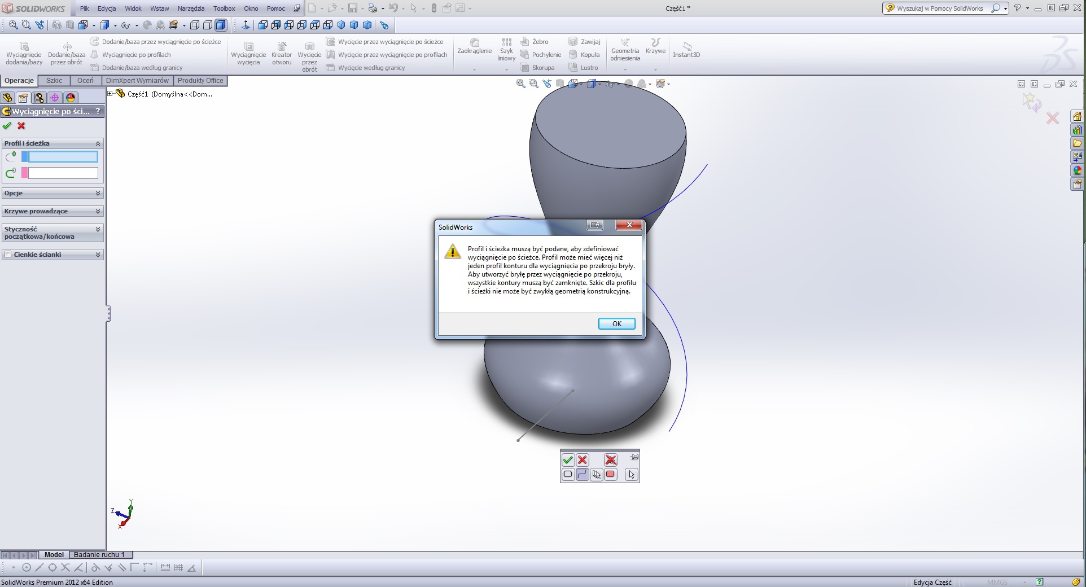Click the pink path color swatch
This screenshot has width=1086, height=587.
point(24,173)
